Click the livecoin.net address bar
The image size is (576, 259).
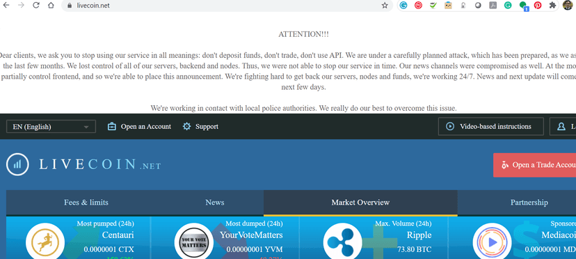tap(227, 6)
